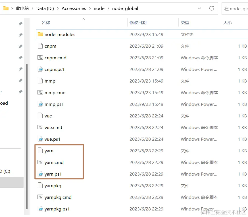Select the cnpm.cmd file name

[55, 58]
